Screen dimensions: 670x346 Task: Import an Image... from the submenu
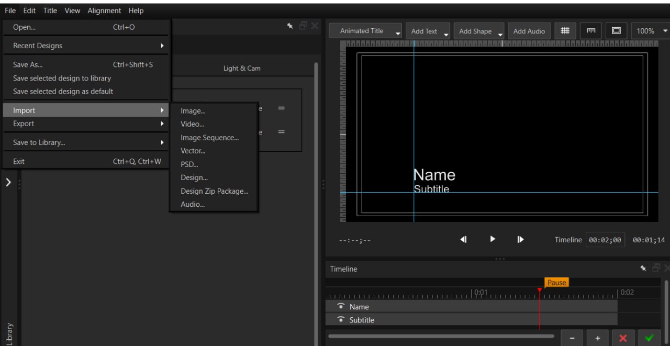pyautogui.click(x=214, y=110)
